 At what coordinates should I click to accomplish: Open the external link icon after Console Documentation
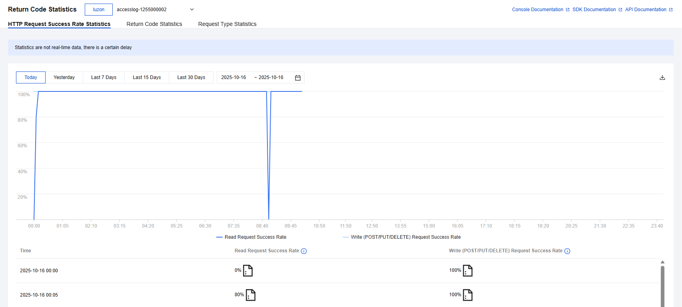coord(568,10)
